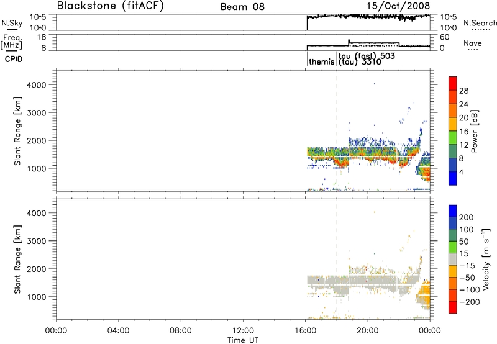Click the '4' value on the Power color bar
497x344 pixels.
(462, 172)
